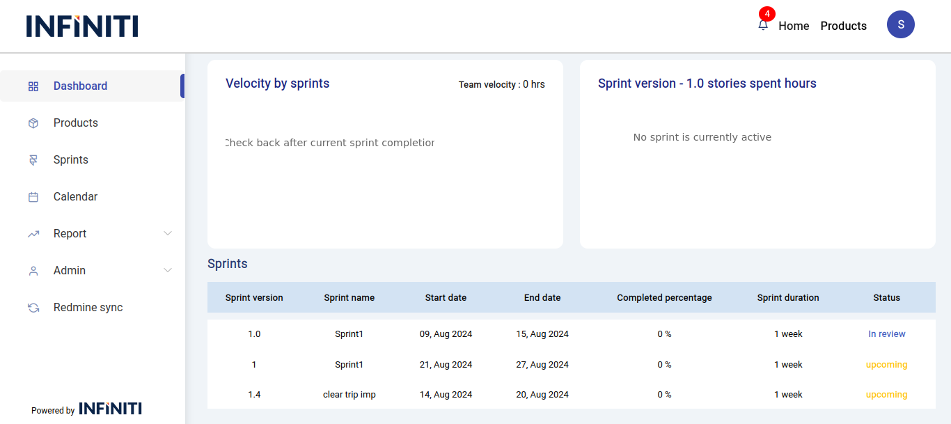This screenshot has width=951, height=424.
Task: Expand the Admin submenu chevron
Action: 168,270
